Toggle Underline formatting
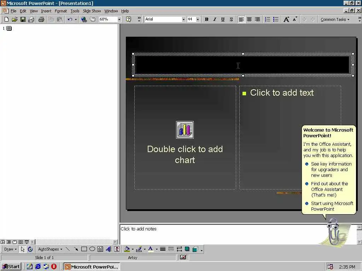This screenshot has height=271, width=362. pyautogui.click(x=223, y=19)
